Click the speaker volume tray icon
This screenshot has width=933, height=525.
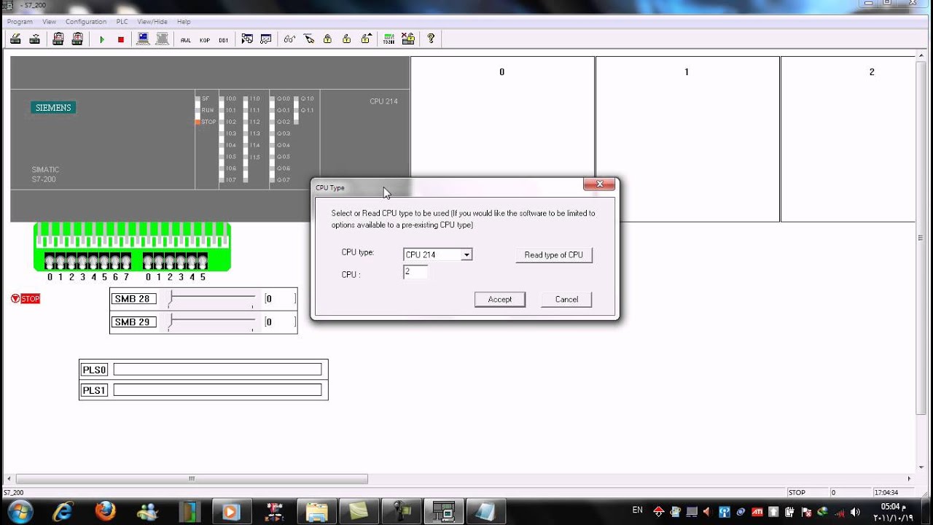point(856,512)
